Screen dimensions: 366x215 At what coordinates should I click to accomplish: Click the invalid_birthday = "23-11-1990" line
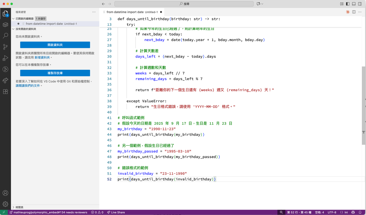point(152,173)
